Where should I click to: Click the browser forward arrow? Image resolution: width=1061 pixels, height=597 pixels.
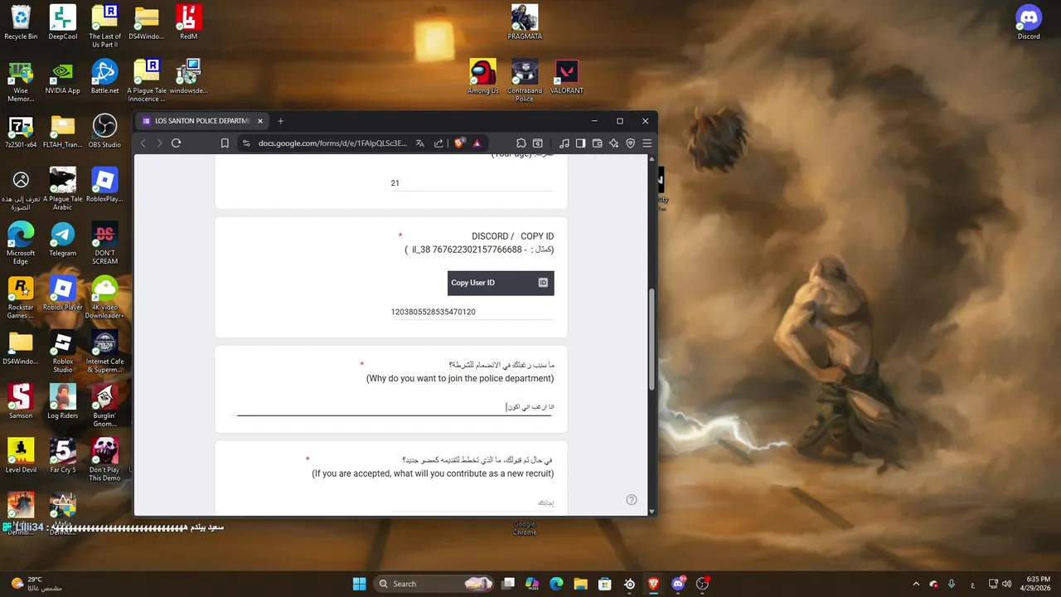pyautogui.click(x=159, y=143)
